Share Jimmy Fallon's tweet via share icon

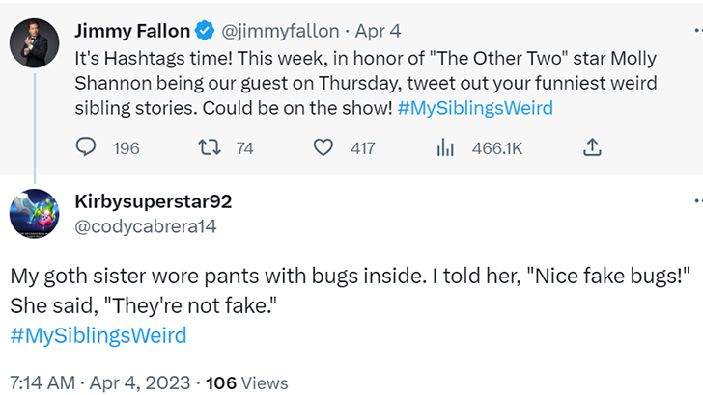[592, 147]
